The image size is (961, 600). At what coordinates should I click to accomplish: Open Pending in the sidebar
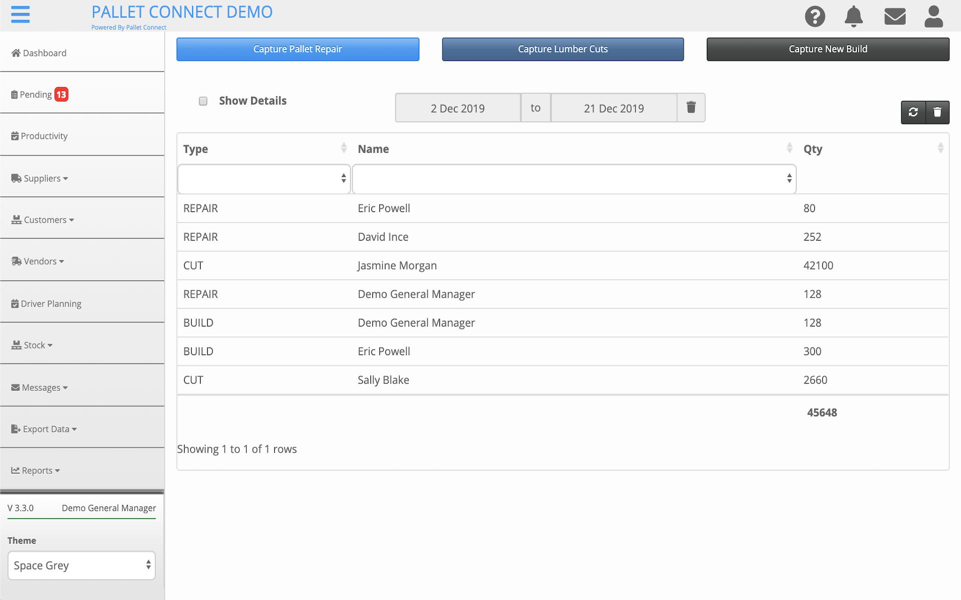point(36,94)
